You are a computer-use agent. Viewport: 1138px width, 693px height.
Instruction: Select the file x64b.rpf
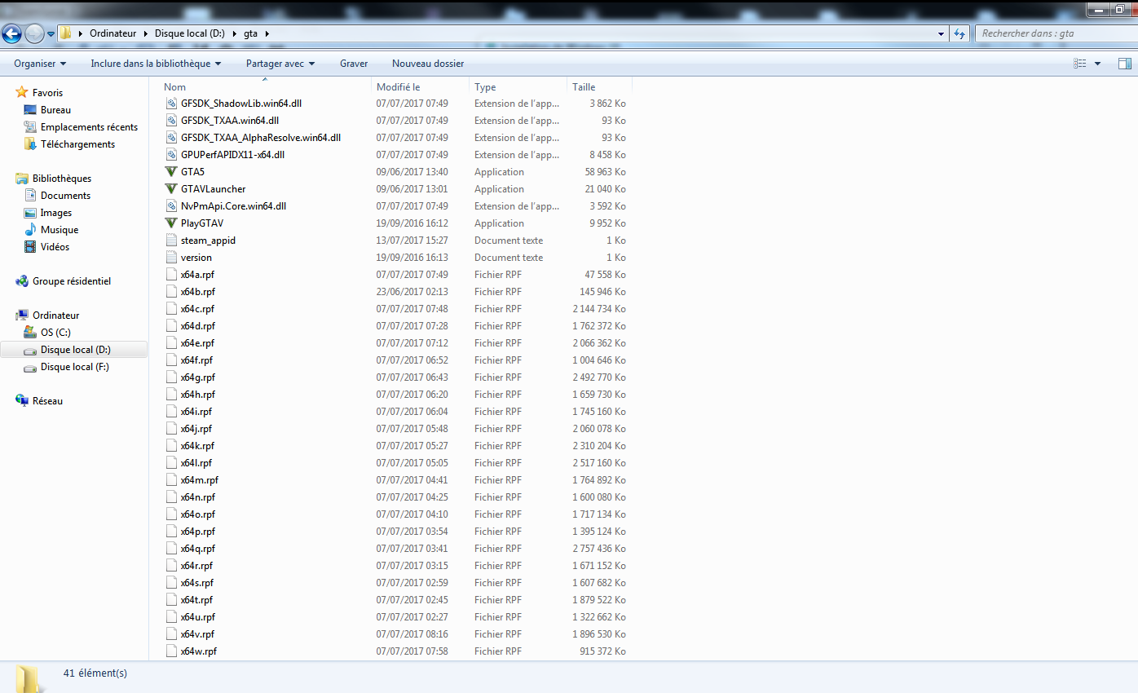click(198, 292)
